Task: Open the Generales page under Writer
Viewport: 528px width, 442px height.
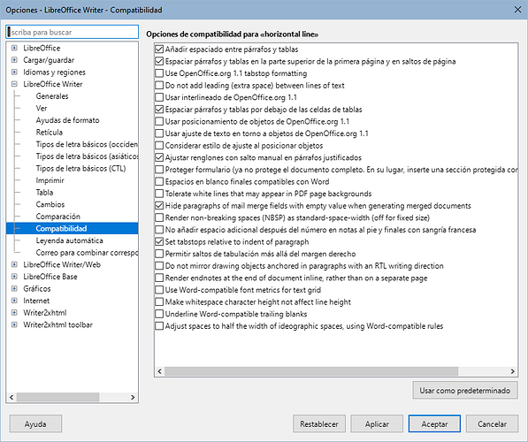Action: pyautogui.click(x=52, y=96)
